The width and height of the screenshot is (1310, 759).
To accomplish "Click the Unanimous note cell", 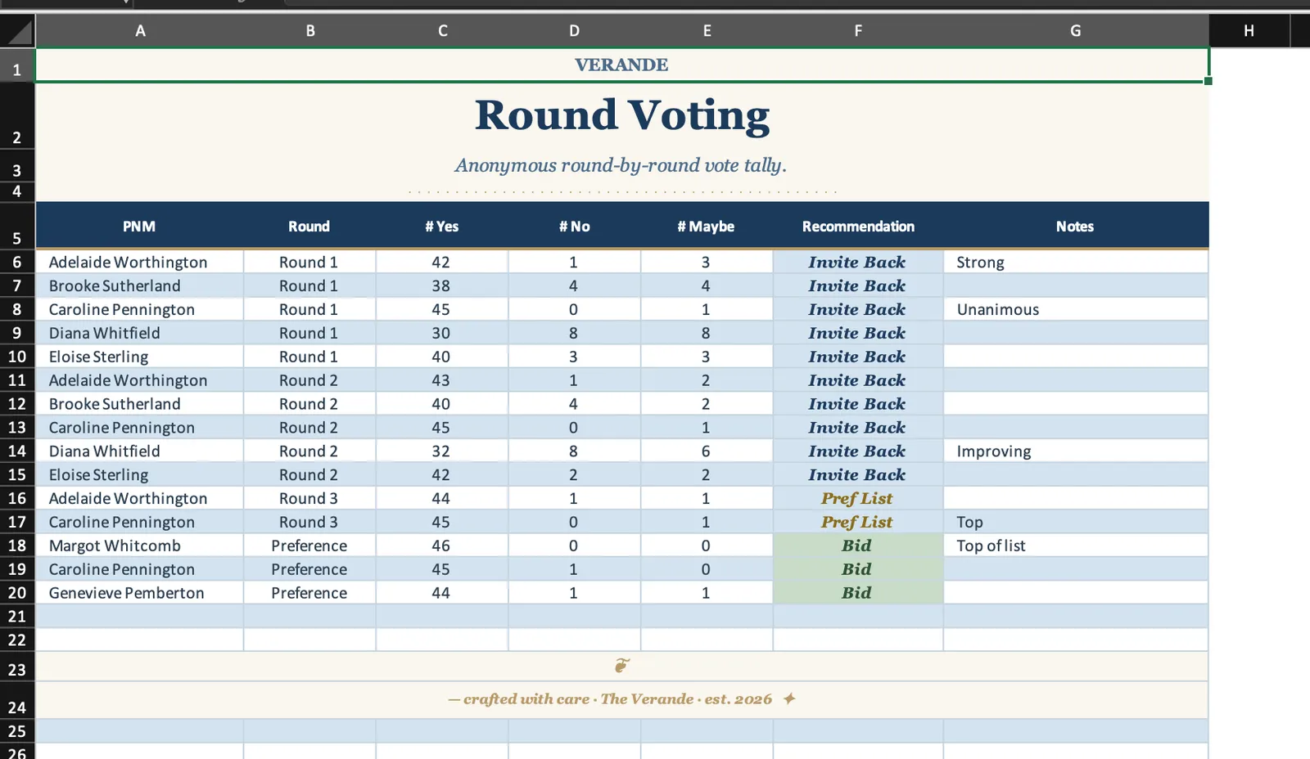I will [x=1076, y=310].
